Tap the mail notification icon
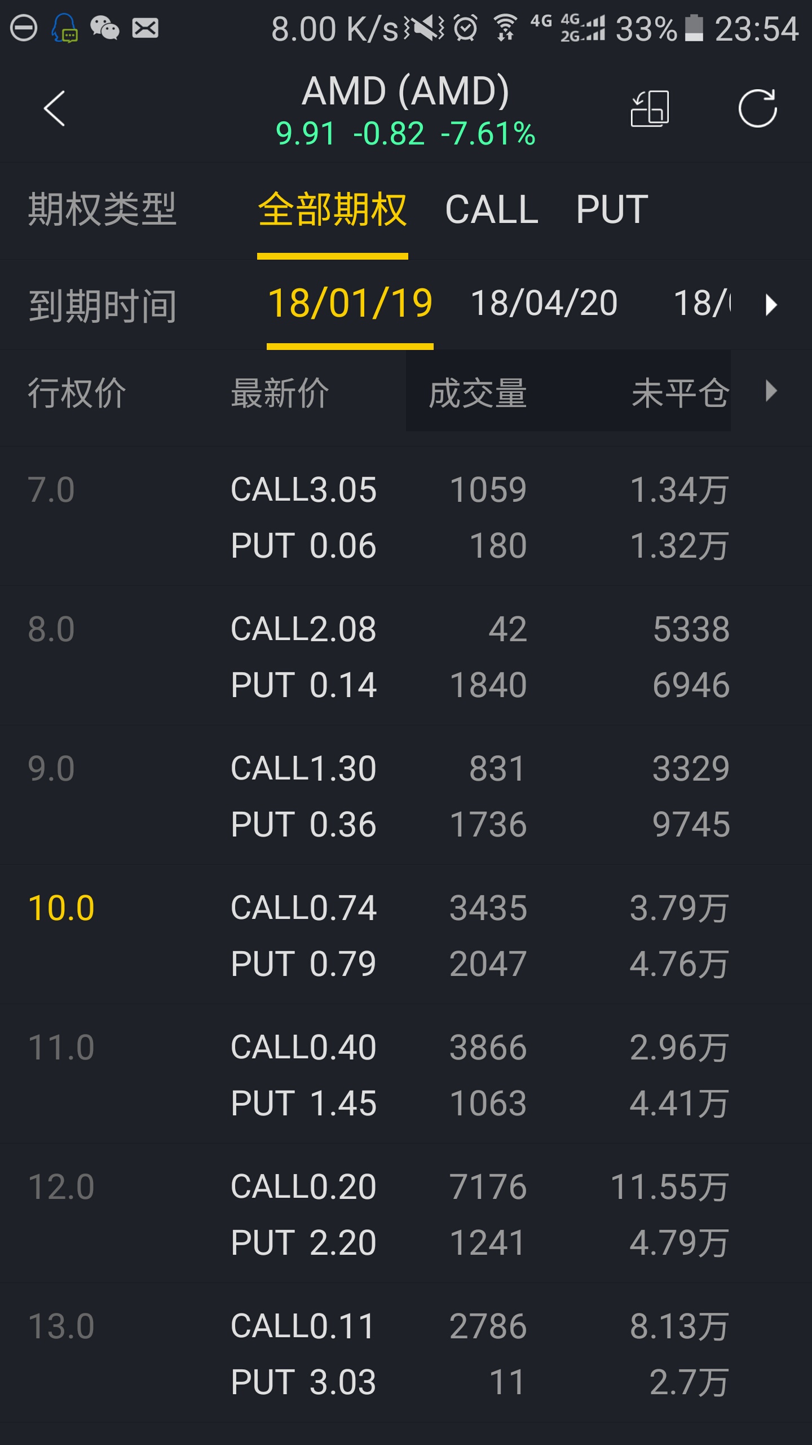This screenshot has width=812, height=1445. coord(145,28)
